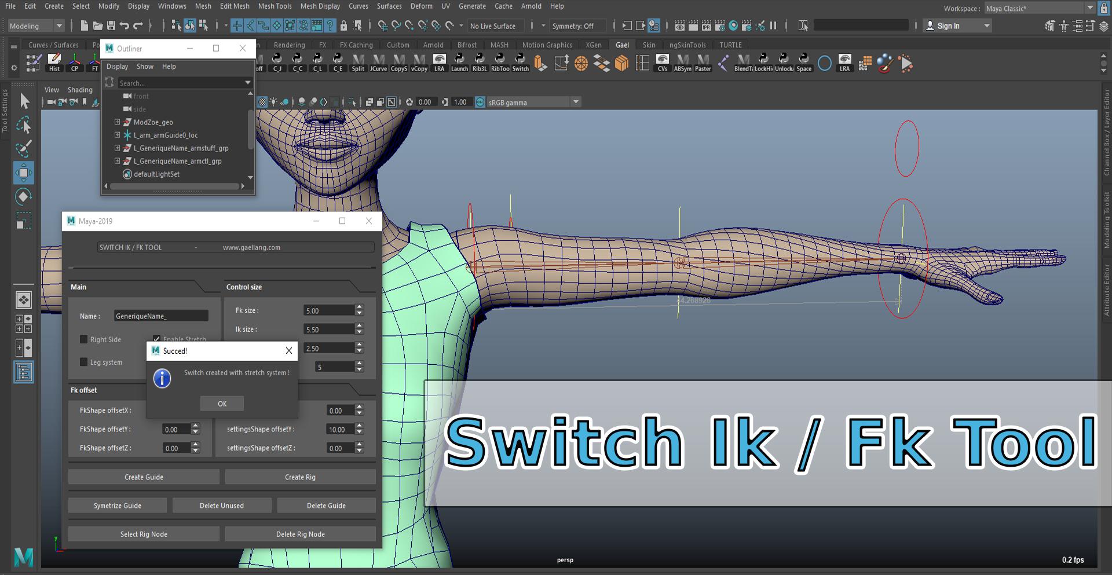Click the Launch shelf icon

459,63
